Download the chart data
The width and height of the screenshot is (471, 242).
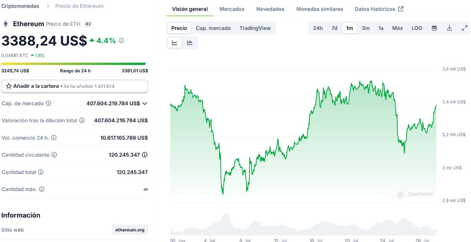point(449,28)
